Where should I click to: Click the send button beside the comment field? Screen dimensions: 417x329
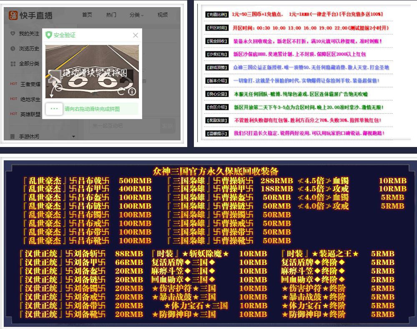pos(168,126)
